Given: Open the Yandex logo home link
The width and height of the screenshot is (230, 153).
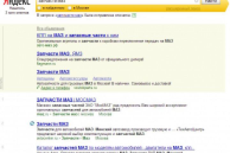Looking at the screenshot, I should click(17, 2).
